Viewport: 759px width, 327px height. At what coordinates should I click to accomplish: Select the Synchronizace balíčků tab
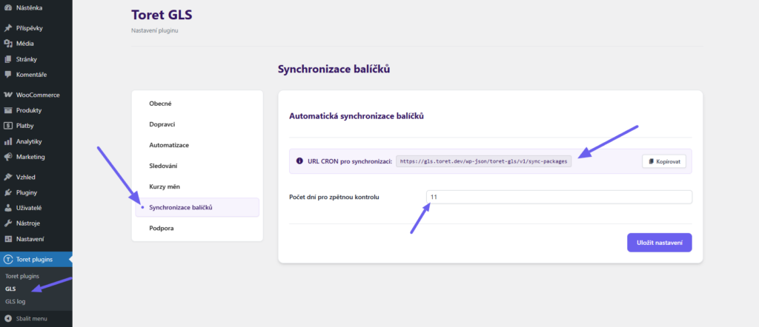point(197,207)
